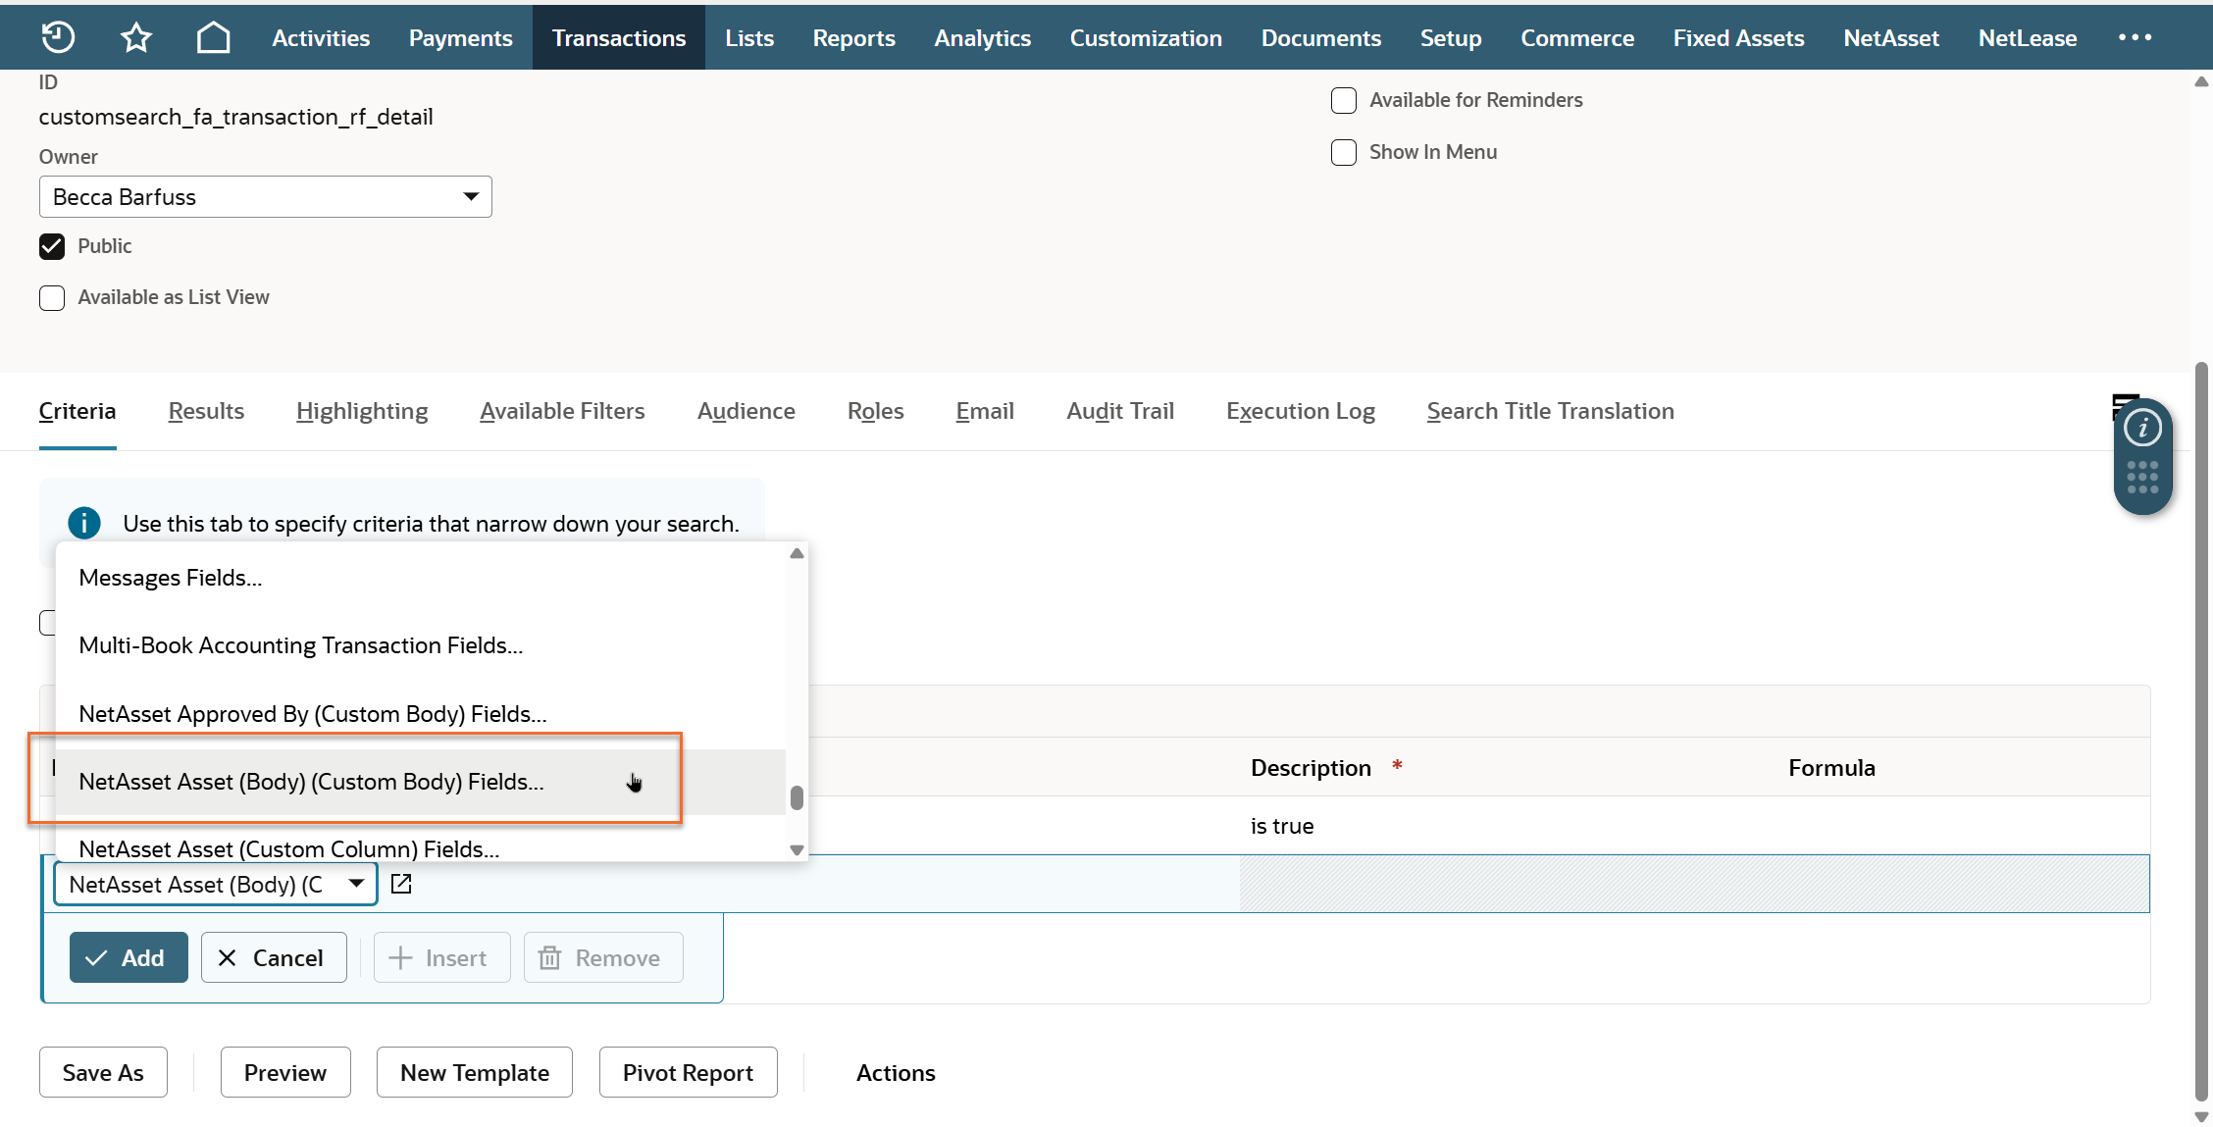Open the Recent Records history icon

coord(58,37)
